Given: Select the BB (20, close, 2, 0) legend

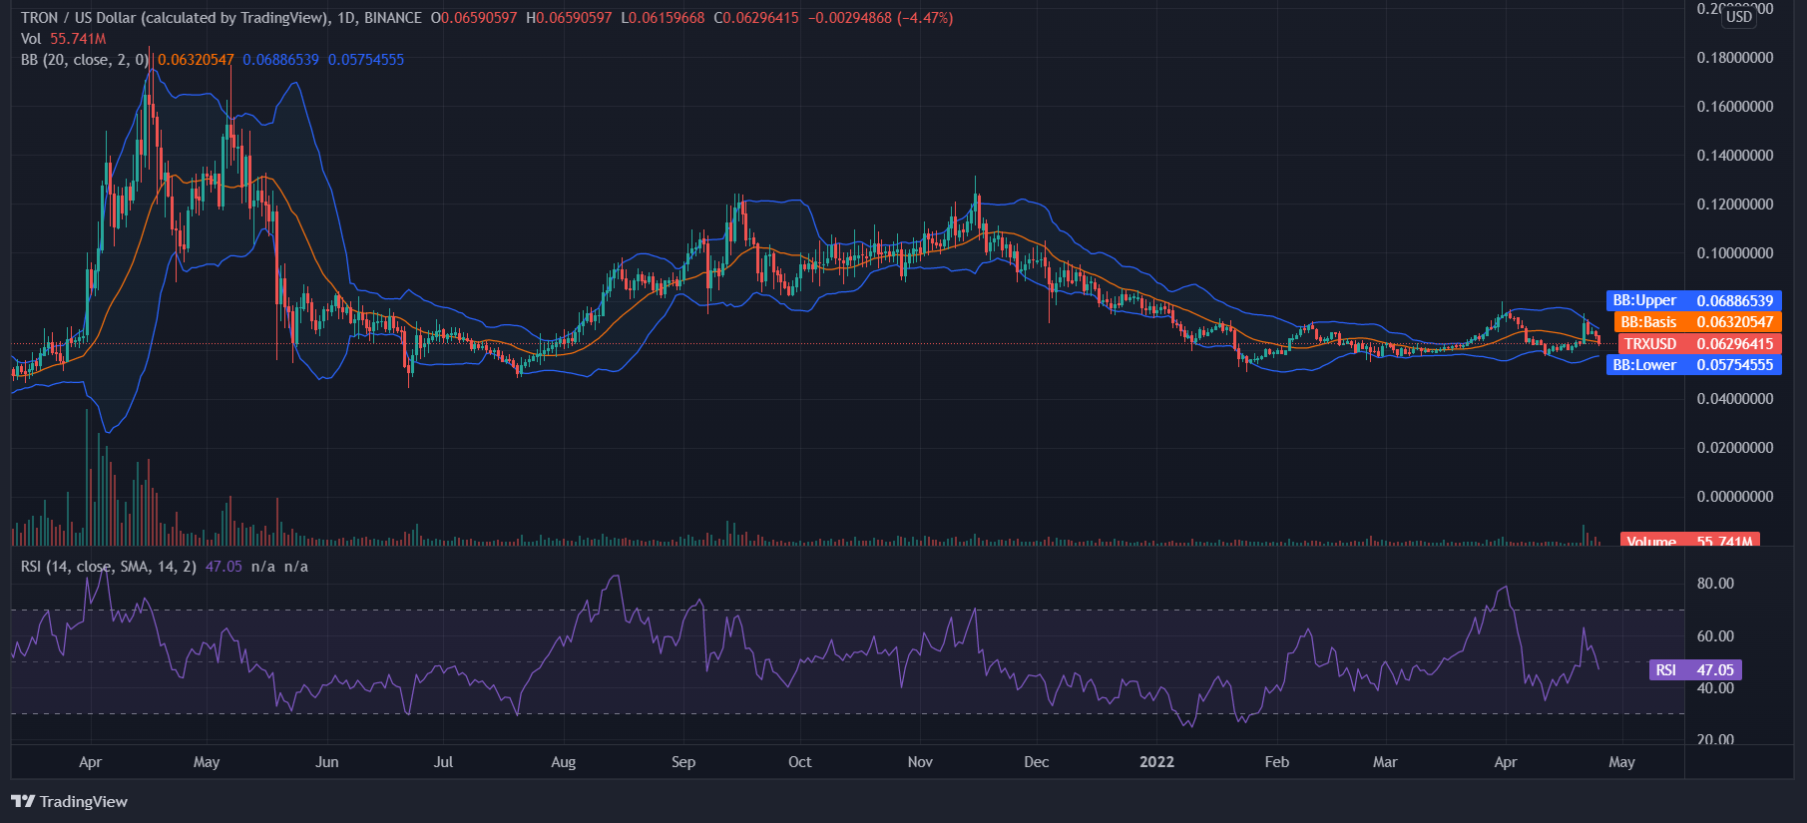Looking at the screenshot, I should point(85,60).
